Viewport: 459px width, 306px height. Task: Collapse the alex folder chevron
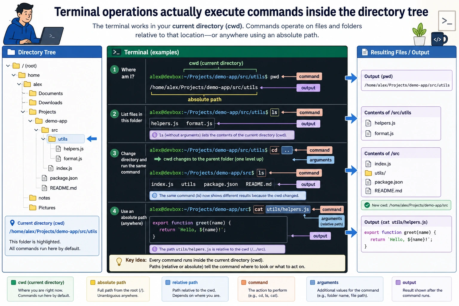(x=19, y=84)
